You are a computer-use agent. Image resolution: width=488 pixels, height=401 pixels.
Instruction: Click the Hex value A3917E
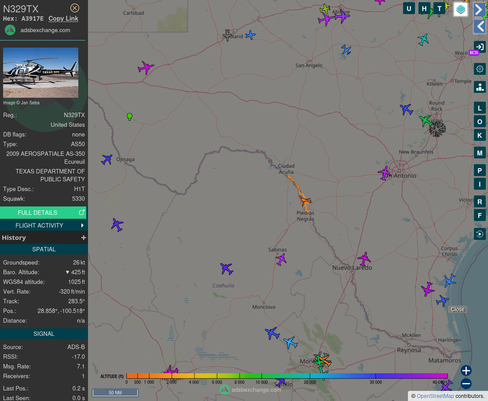coord(33,18)
